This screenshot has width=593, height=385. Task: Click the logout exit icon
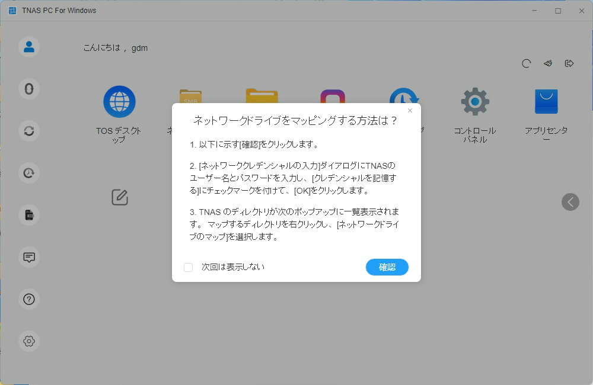pyautogui.click(x=569, y=63)
